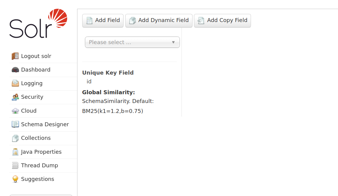338x196 pixels.
Task: Click the Security users icon
Action: tap(15, 97)
